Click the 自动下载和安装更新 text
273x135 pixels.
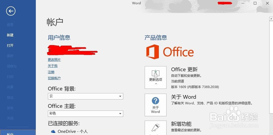(x=186, y=76)
